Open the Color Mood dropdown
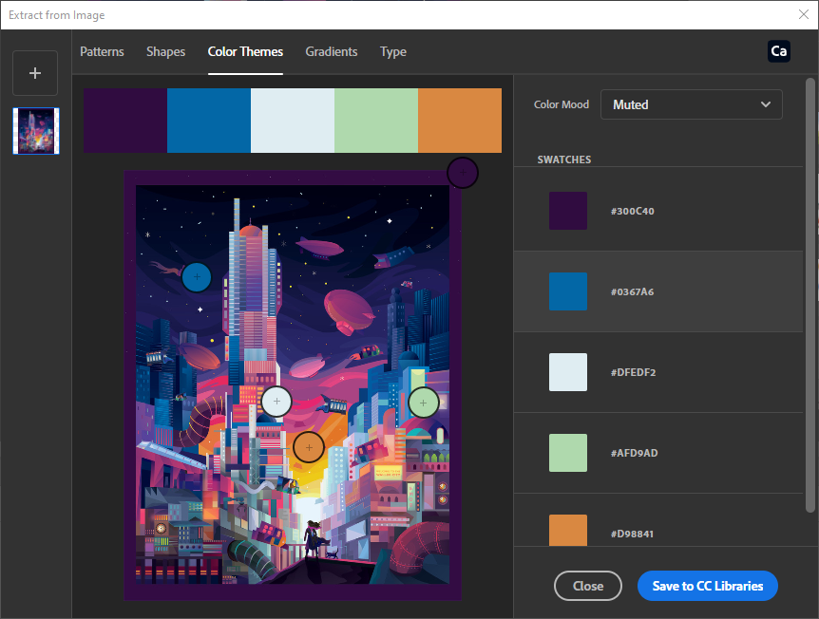This screenshot has height=619, width=819. [x=691, y=104]
